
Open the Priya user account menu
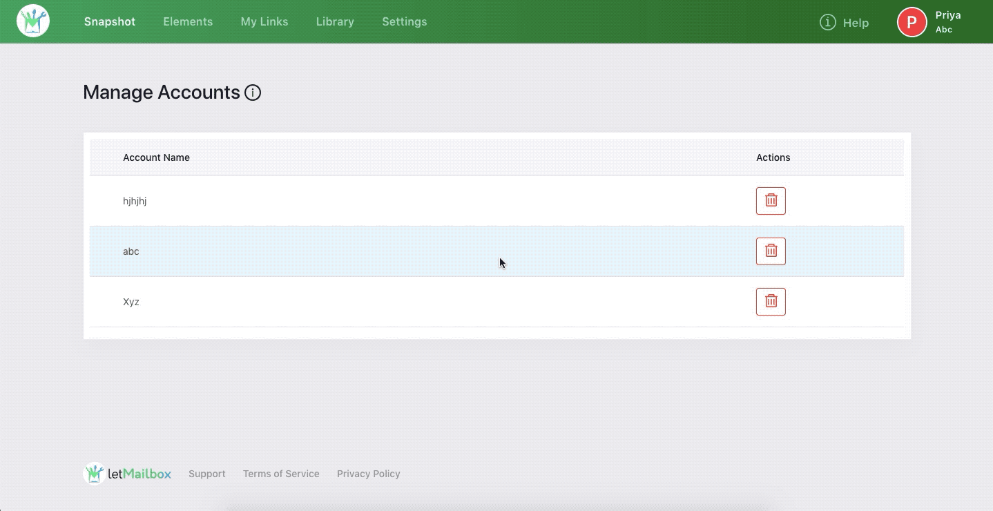[x=947, y=21]
